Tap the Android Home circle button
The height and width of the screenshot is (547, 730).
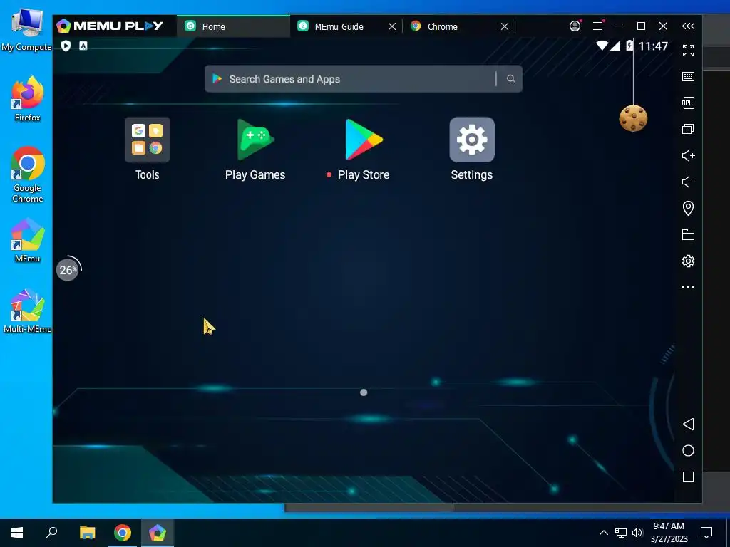(x=688, y=450)
